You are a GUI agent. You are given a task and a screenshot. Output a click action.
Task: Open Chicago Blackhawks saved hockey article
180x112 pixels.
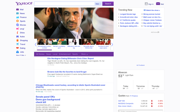[70, 86]
